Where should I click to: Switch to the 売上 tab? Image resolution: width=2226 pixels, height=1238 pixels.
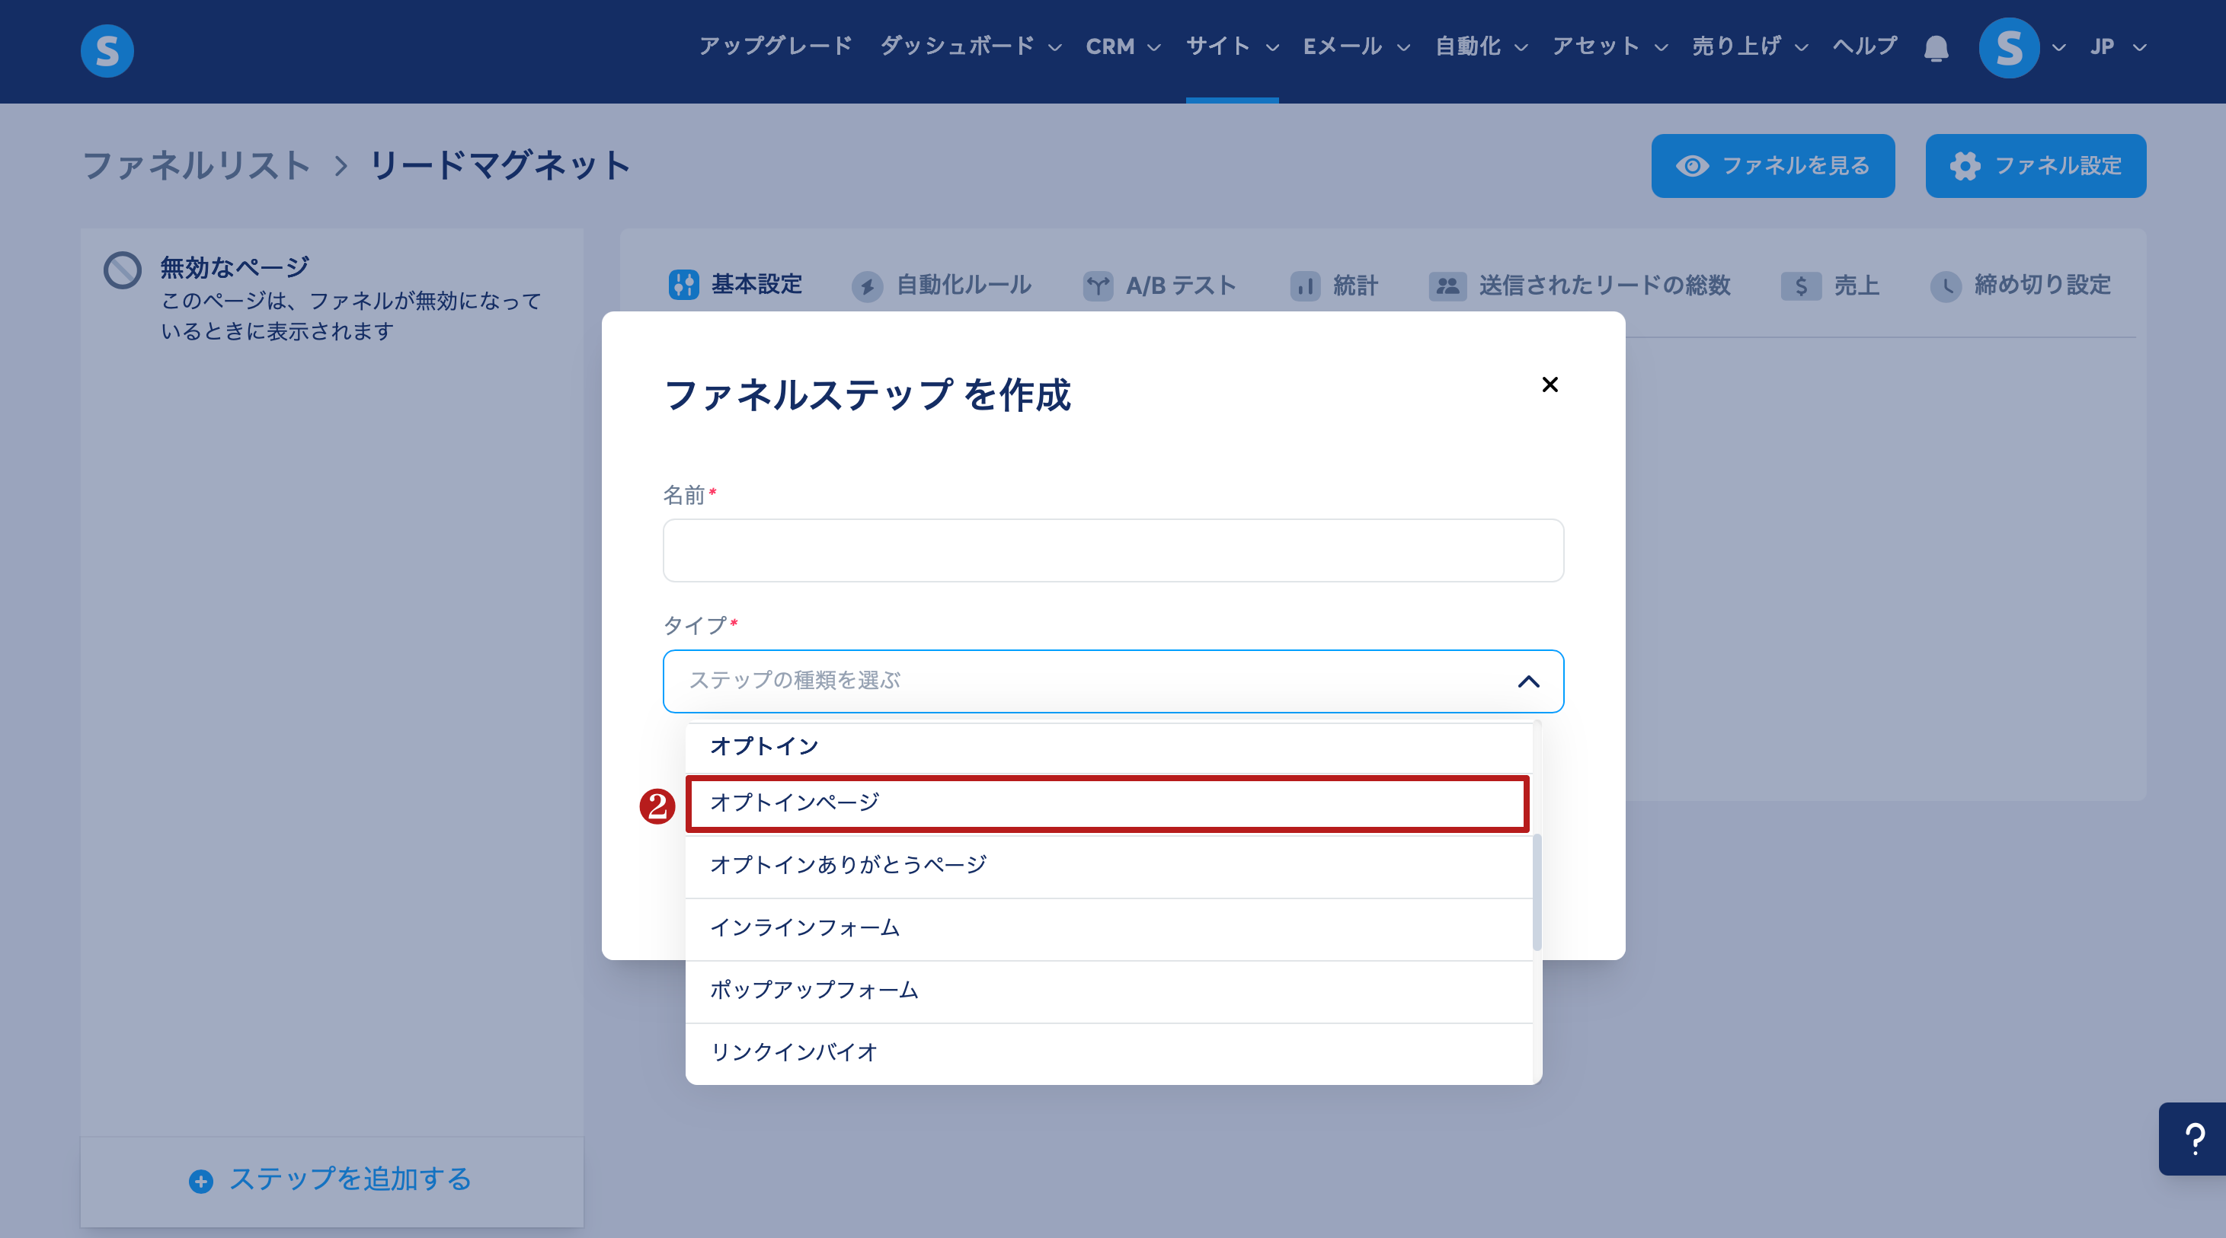(1830, 285)
